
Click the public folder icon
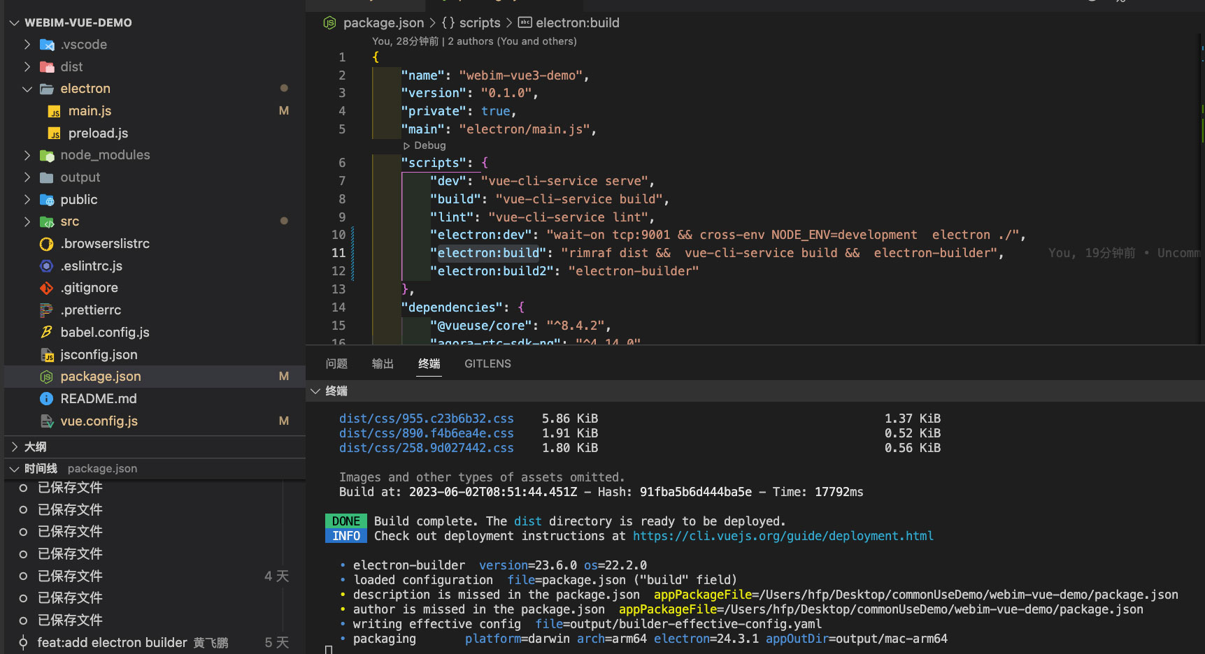click(x=47, y=200)
